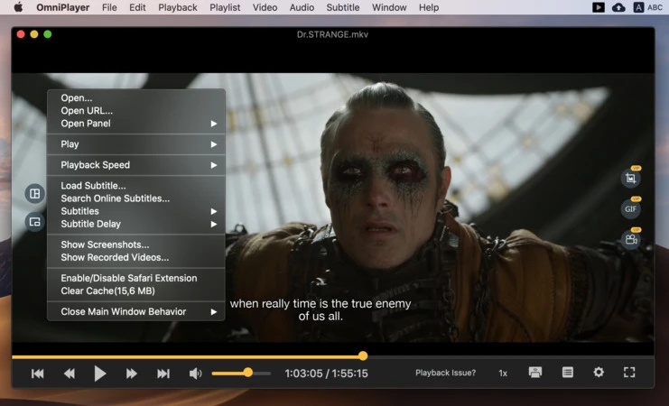Skip to the next track
The image size is (669, 406).
[x=163, y=374]
